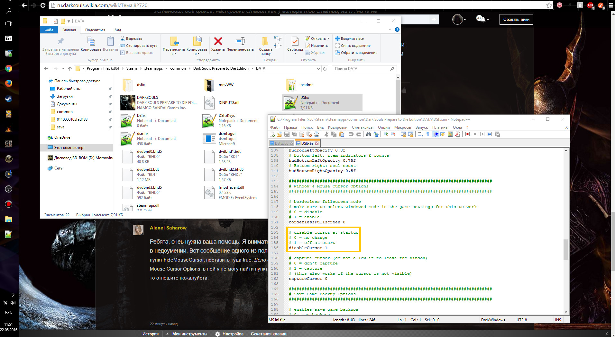Start macro recording with the red dot icon

(467, 134)
